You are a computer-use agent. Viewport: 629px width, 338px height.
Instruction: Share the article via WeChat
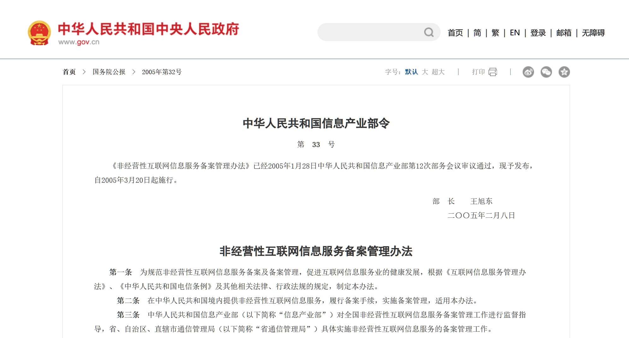click(546, 72)
